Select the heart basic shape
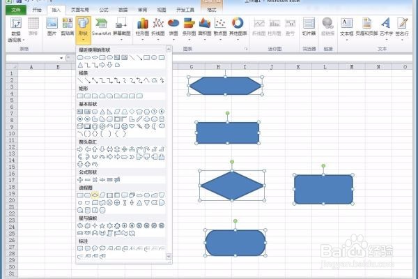The width and height of the screenshot is (418, 279). coord(132,126)
